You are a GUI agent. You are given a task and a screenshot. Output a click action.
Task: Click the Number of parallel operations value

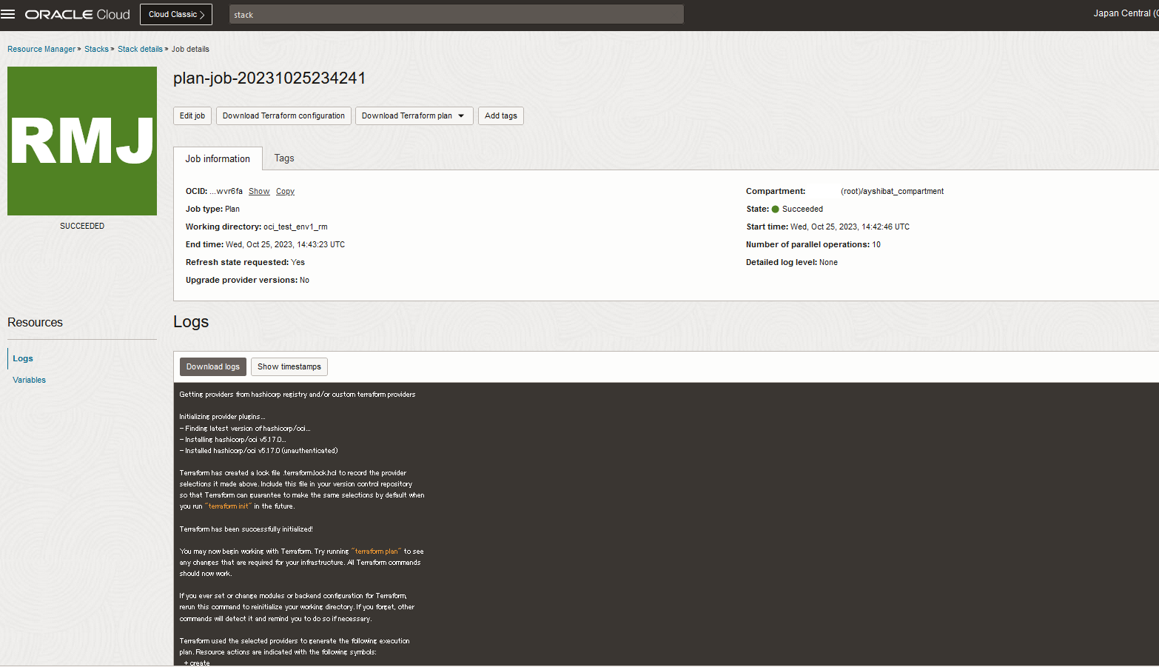pyautogui.click(x=876, y=244)
